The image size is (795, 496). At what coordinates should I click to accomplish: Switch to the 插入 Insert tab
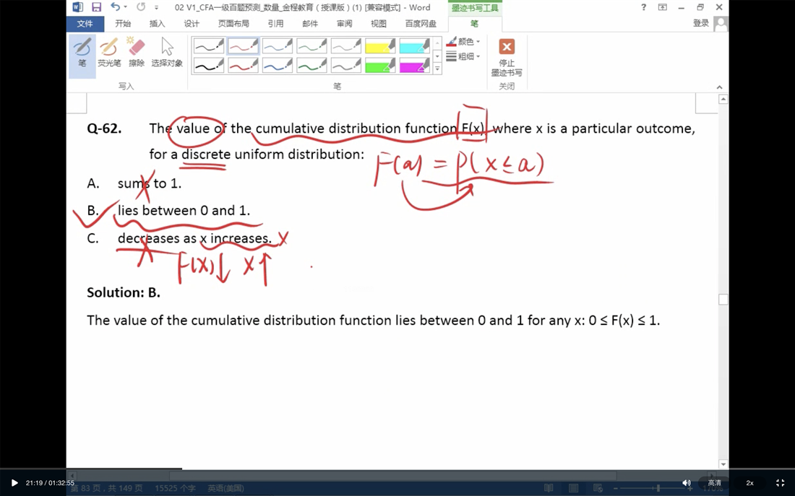tap(157, 23)
